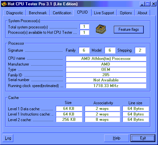Click Level 2 cache line size '64 Bytes'
Viewport: 158px width, 145px height.
click(x=136, y=120)
